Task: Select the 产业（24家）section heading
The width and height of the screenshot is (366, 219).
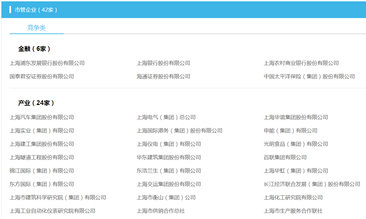Action: coord(36,103)
